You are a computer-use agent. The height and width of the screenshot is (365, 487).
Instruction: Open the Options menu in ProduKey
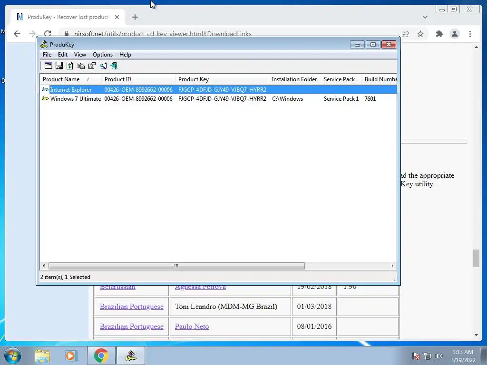(x=103, y=55)
